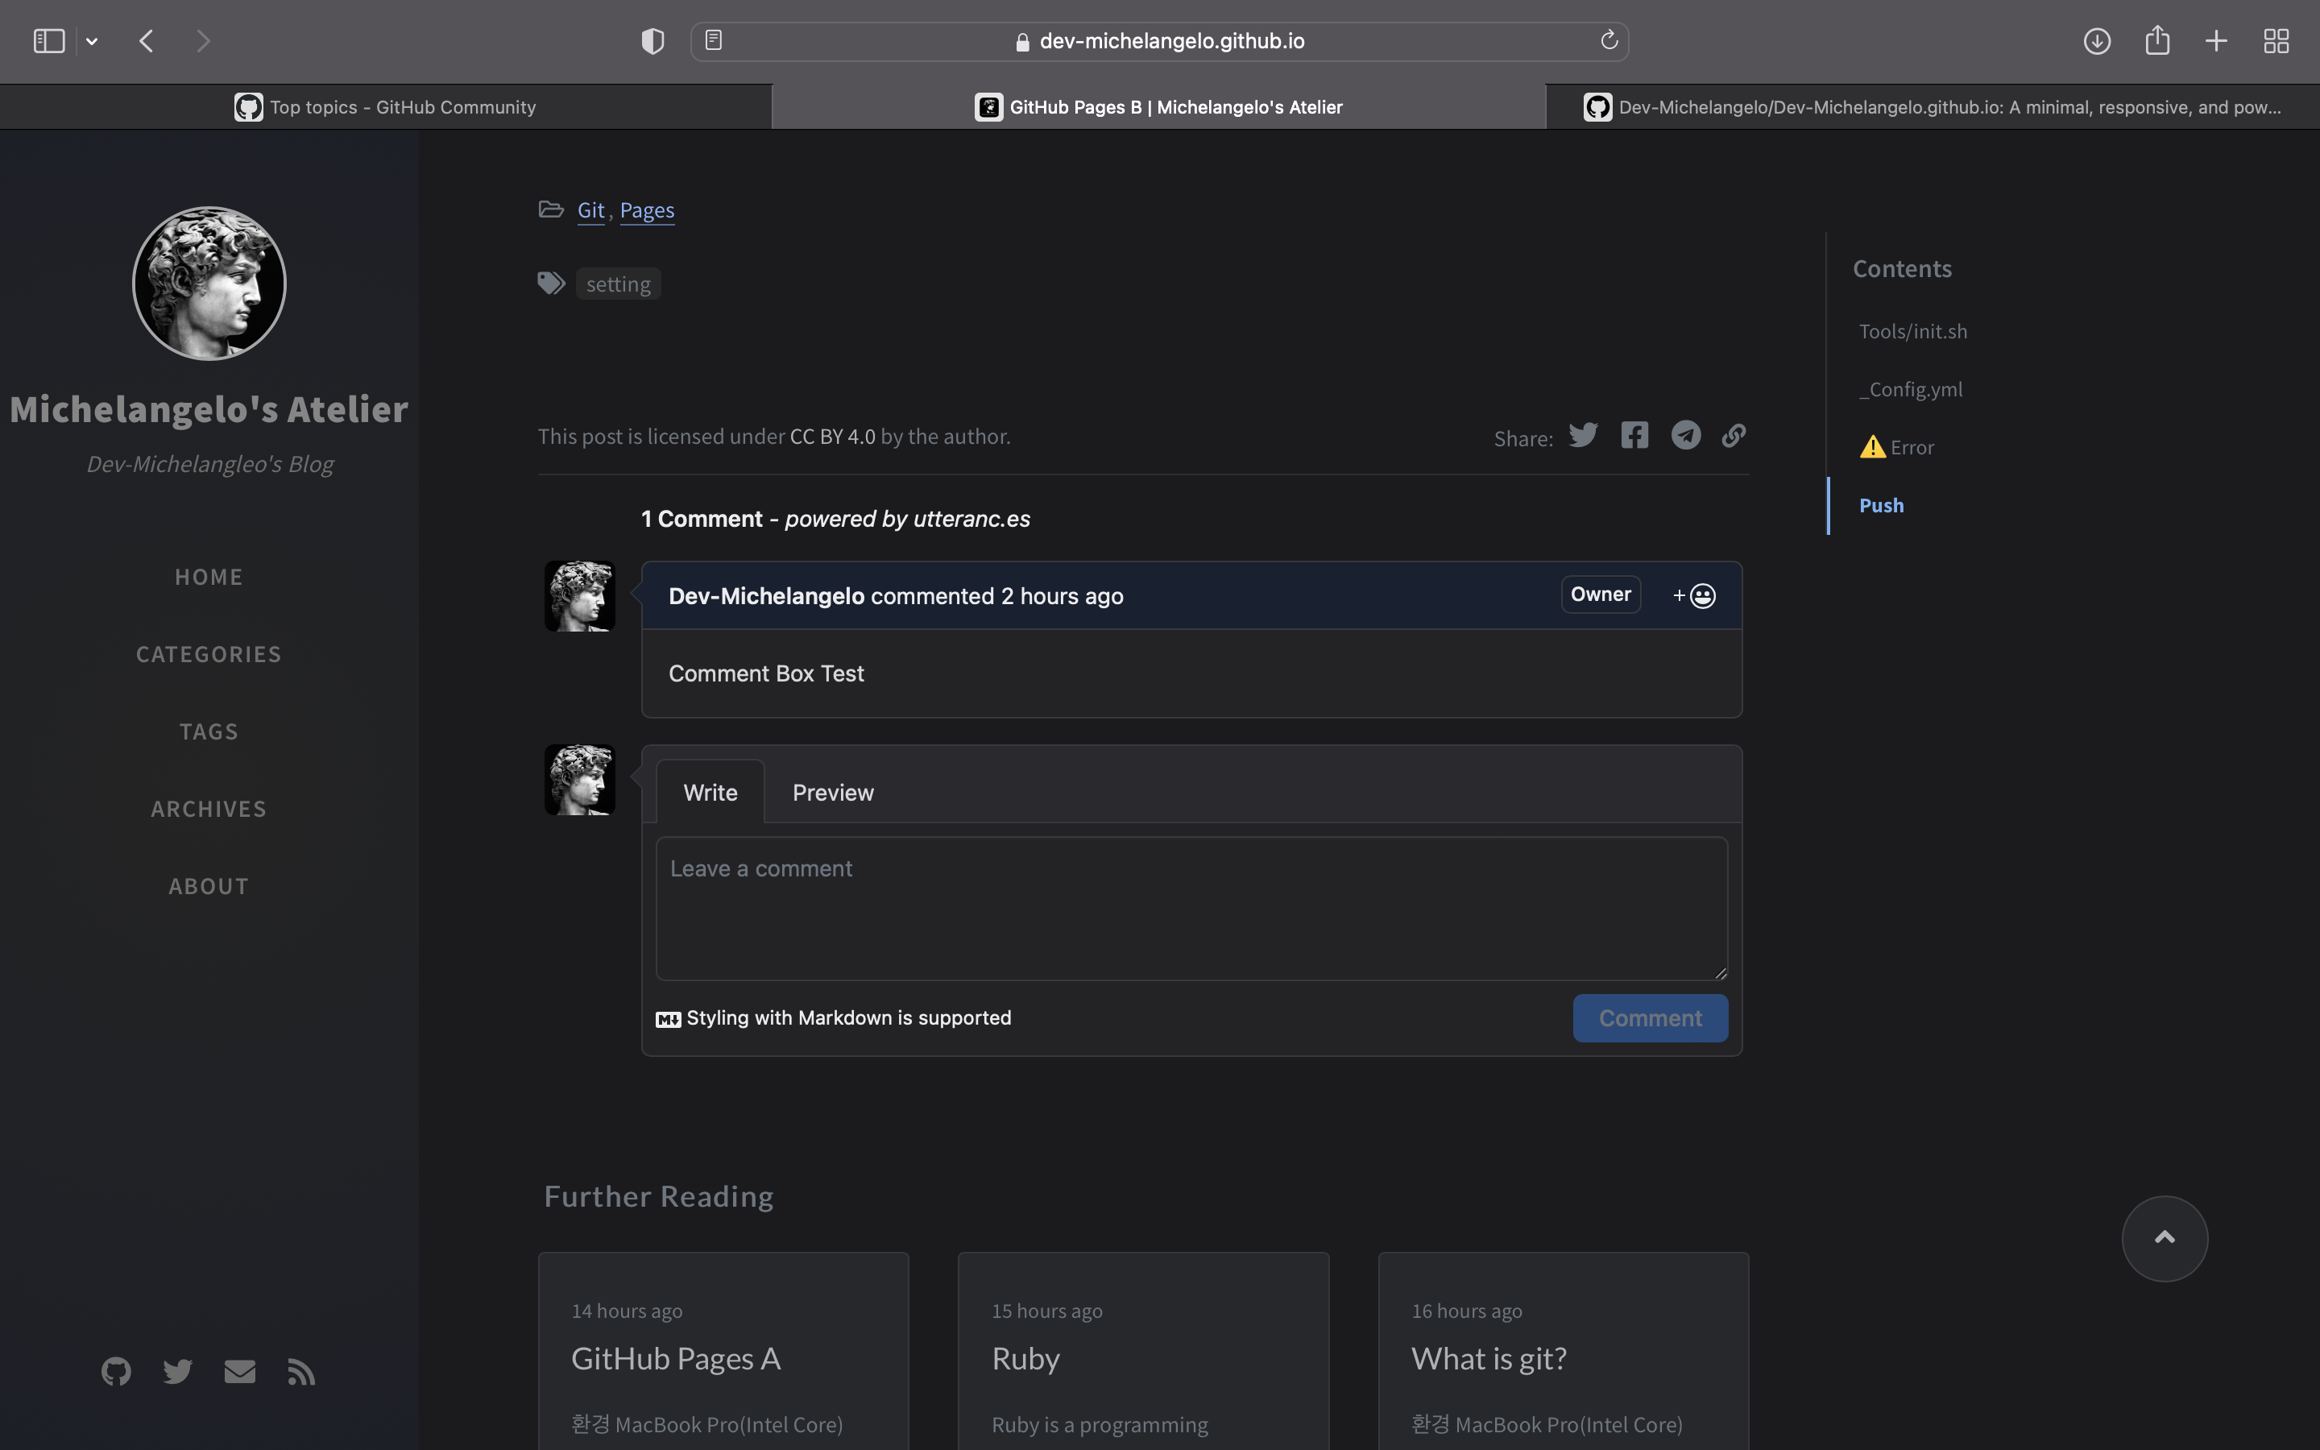Add emoji reaction to comment

1694,595
